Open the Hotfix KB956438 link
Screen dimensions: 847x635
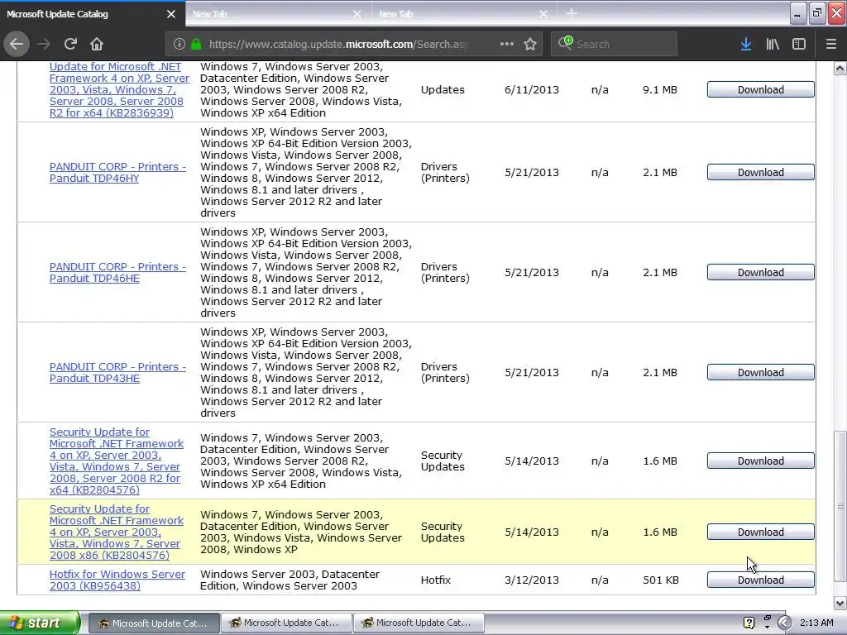117,580
